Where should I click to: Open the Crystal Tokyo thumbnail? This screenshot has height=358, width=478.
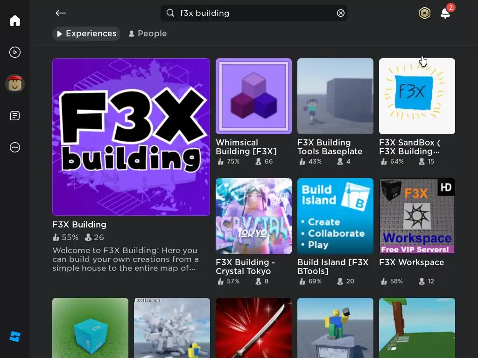253,216
